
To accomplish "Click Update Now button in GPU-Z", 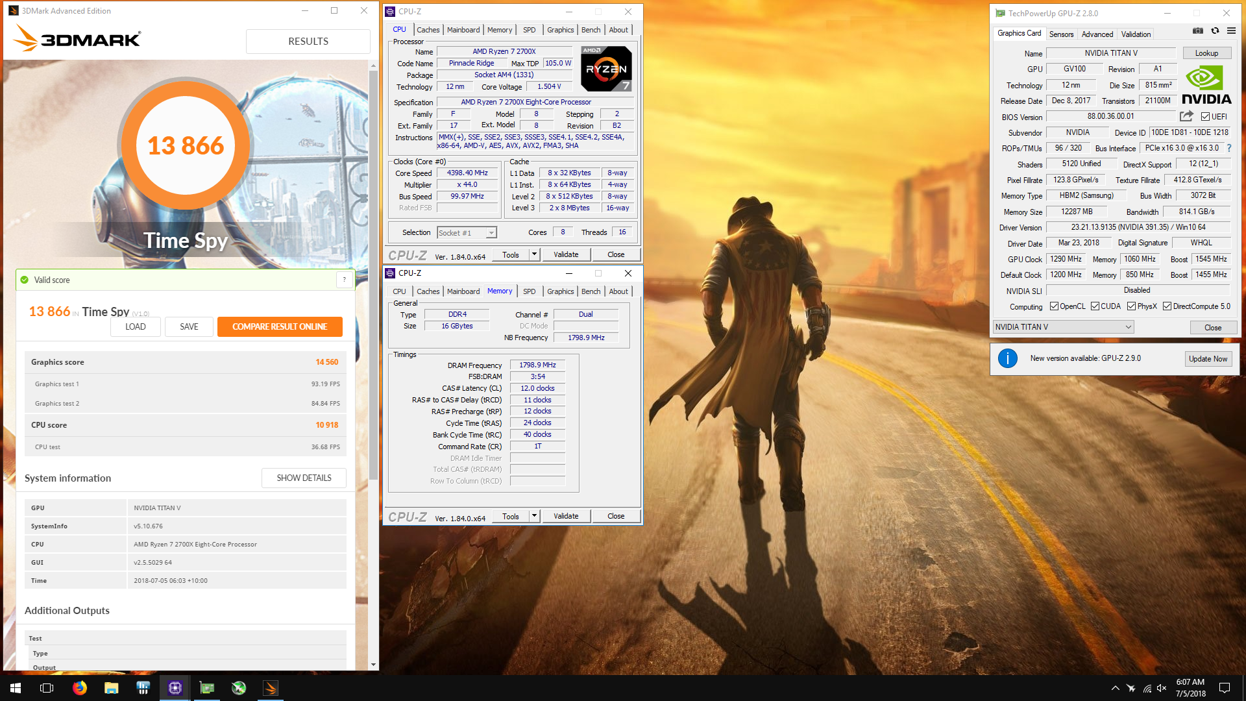I will pos(1208,358).
